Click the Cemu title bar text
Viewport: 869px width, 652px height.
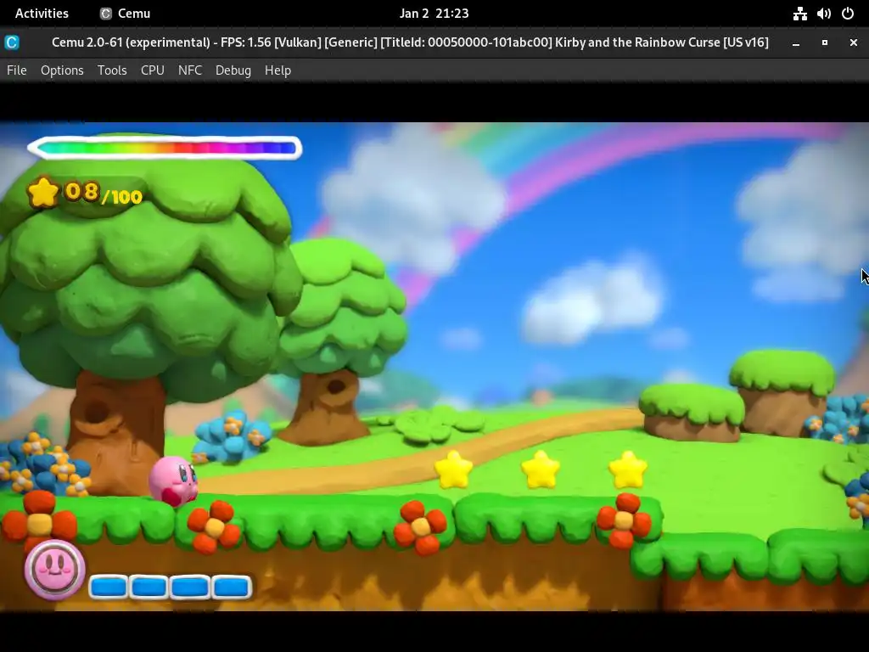click(x=410, y=42)
